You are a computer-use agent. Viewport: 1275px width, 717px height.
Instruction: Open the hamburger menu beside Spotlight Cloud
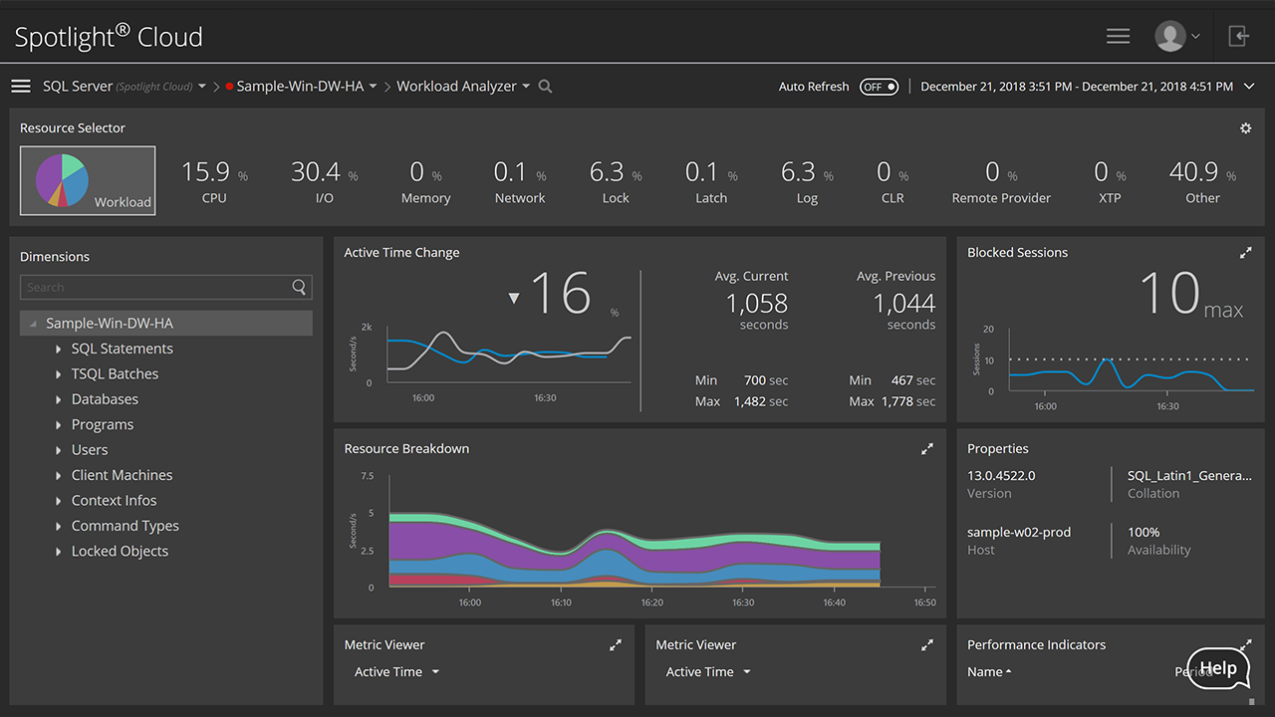tap(1118, 35)
